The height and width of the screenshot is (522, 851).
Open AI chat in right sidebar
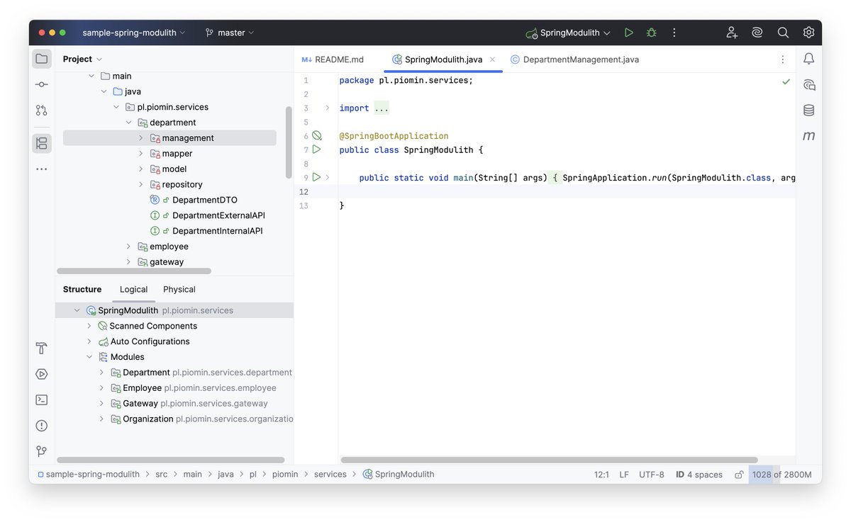click(x=808, y=84)
